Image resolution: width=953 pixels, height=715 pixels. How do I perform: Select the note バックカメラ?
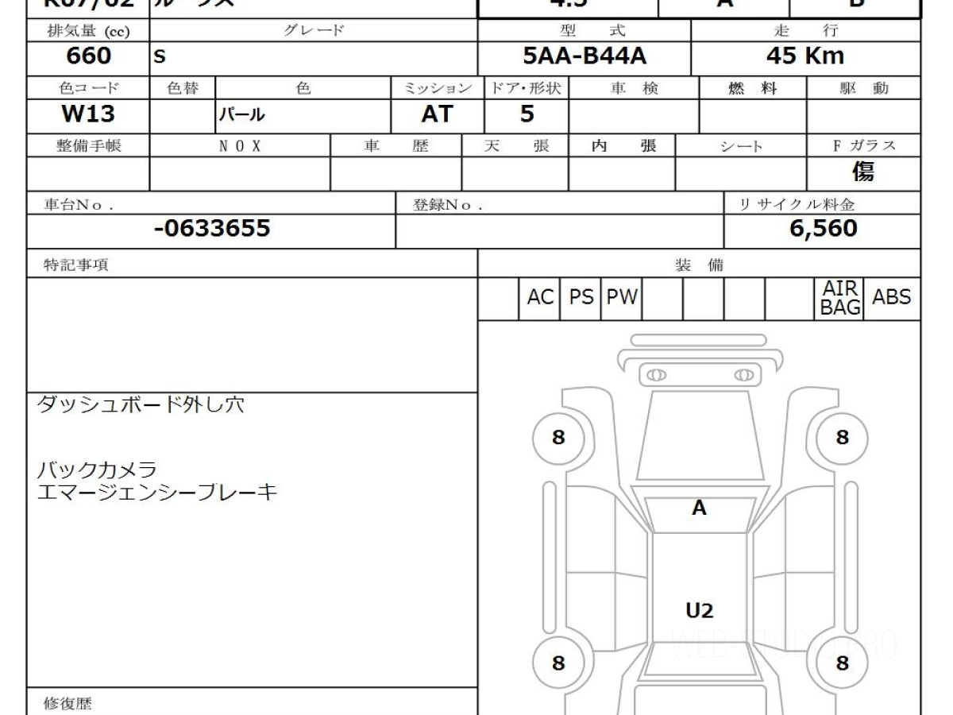98,470
